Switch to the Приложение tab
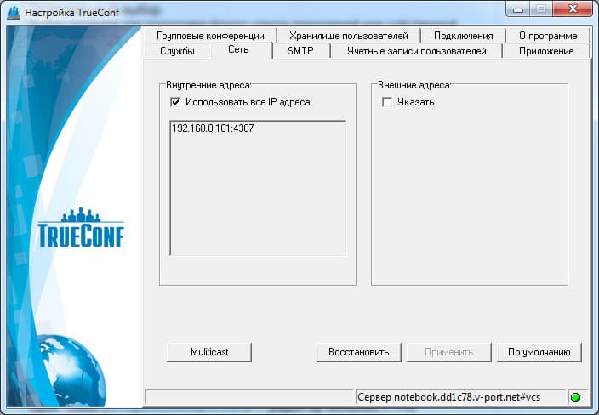This screenshot has width=599, height=415. click(546, 51)
